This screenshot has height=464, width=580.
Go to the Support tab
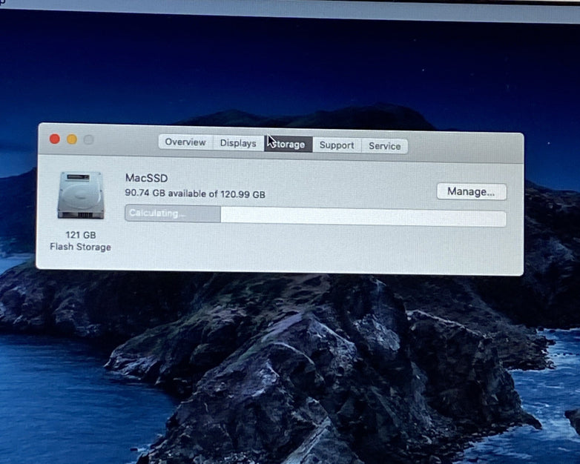coord(337,145)
